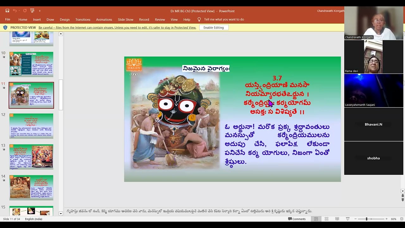Viewport: 405px width, 228px height.
Task: Go to the Transitions tab
Action: 83,19
